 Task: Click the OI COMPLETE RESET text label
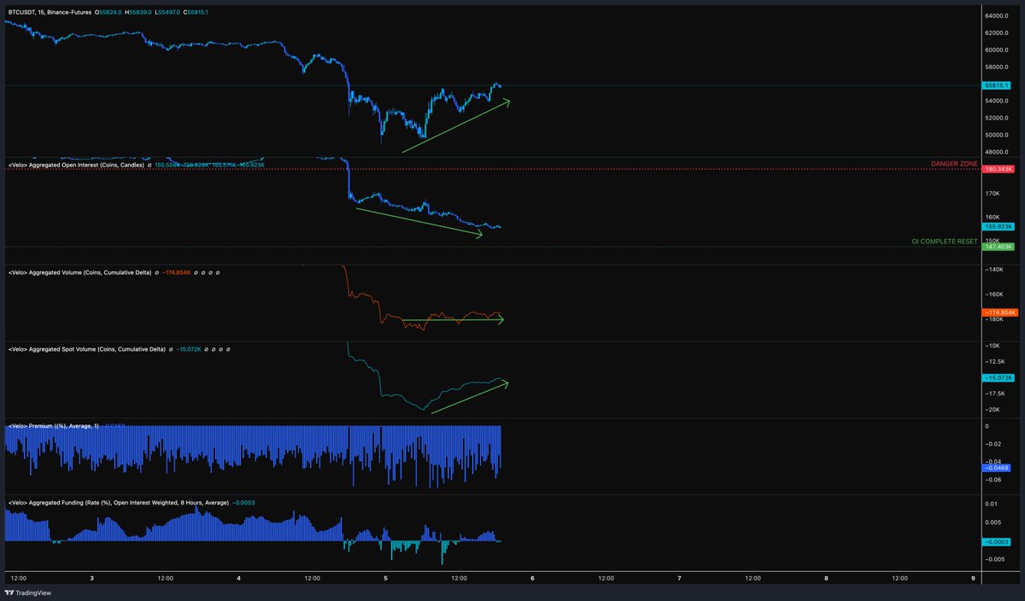tap(943, 242)
